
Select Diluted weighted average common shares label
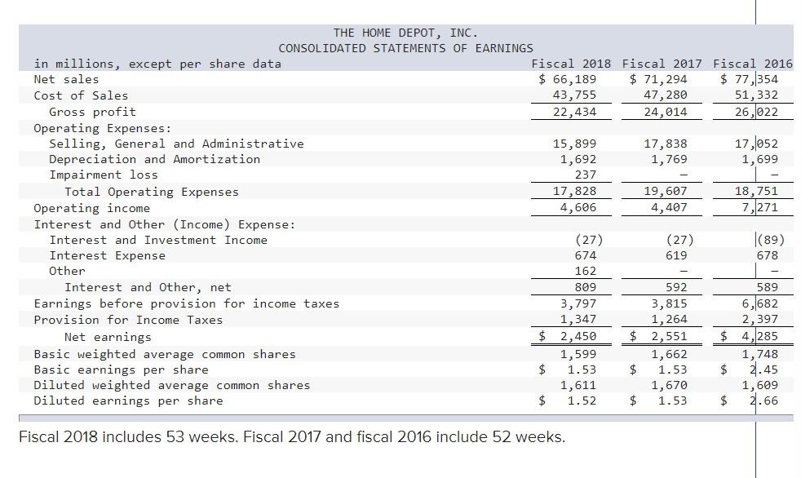(x=171, y=386)
